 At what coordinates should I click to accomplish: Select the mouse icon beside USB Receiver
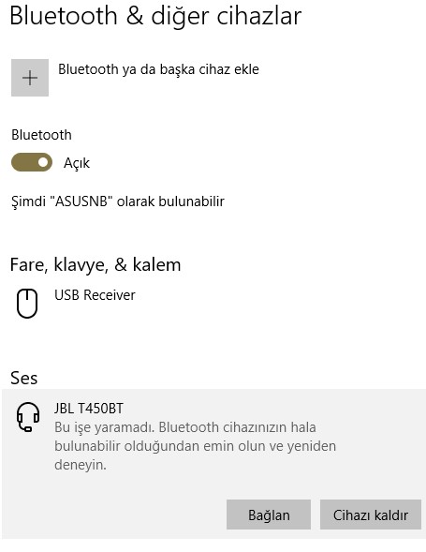tap(27, 304)
